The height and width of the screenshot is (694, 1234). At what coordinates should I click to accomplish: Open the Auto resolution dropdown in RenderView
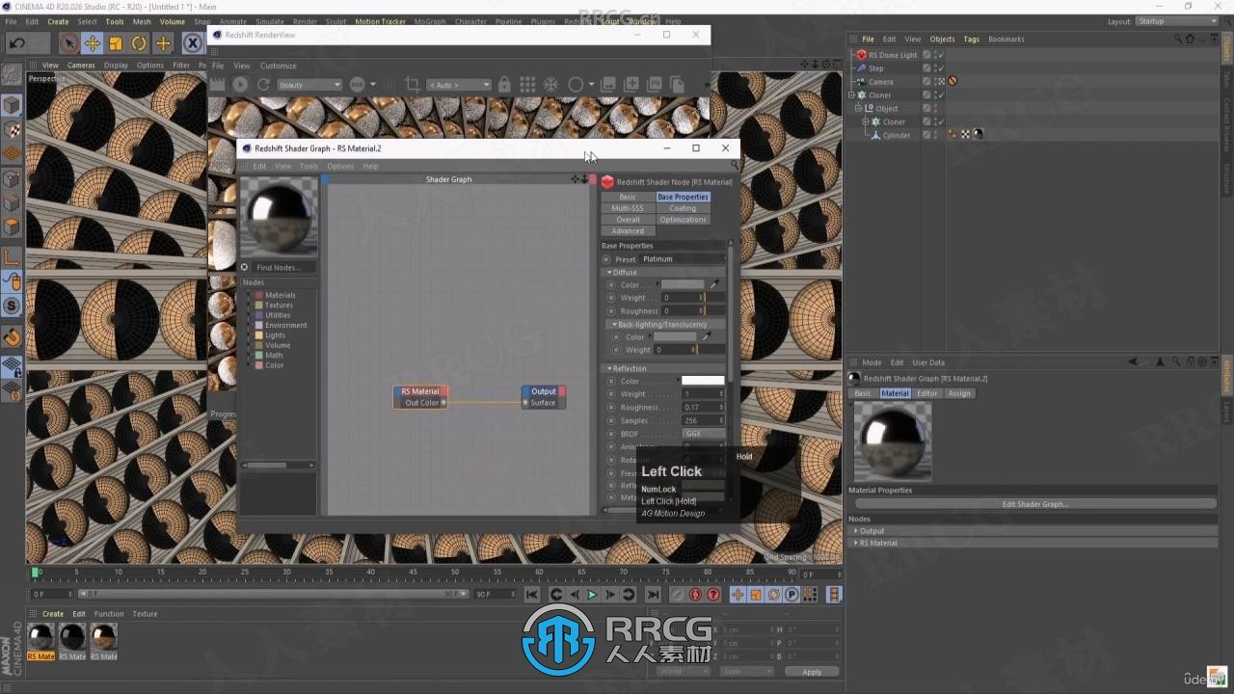tap(459, 85)
